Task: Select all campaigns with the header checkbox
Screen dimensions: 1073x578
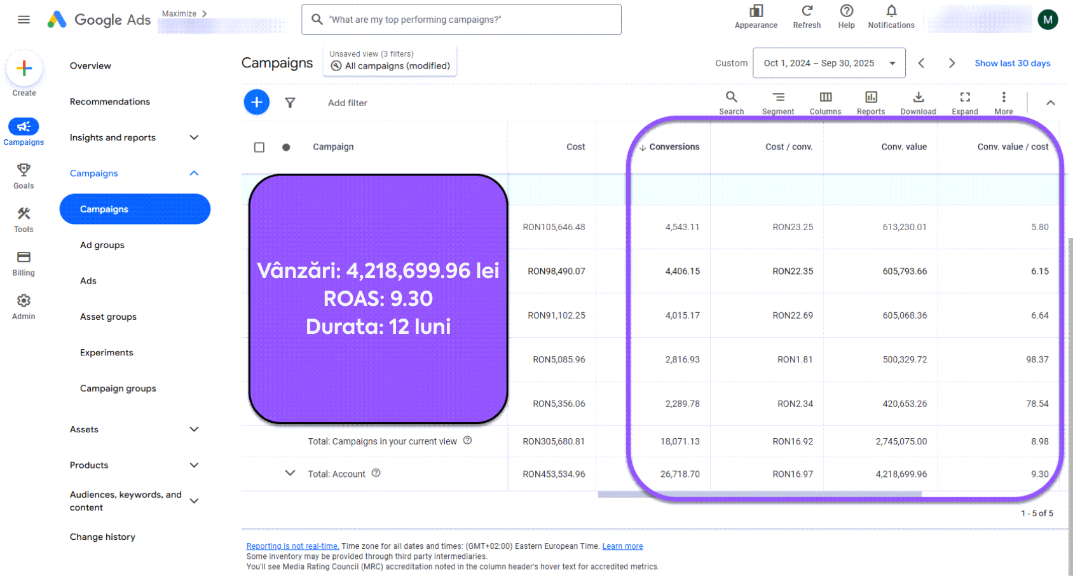Action: click(x=259, y=147)
